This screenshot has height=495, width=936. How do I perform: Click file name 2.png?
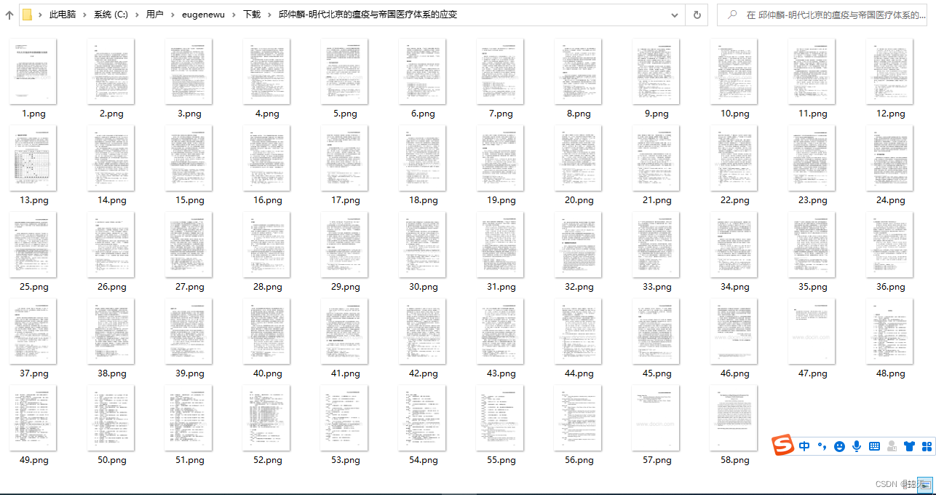111,114
